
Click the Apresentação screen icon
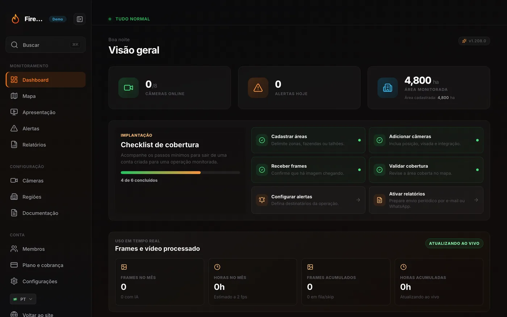14,112
